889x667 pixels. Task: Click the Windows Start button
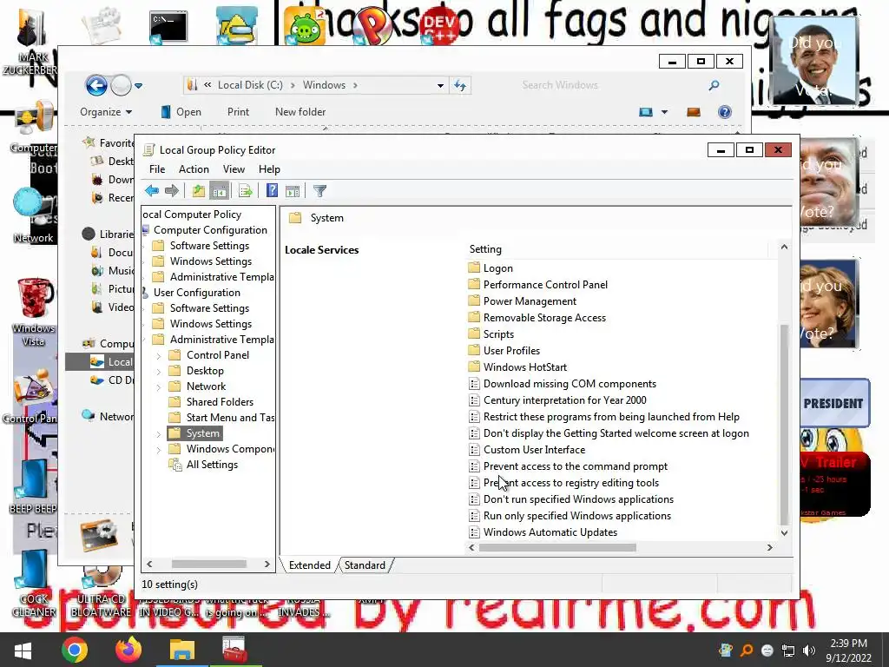pos(23,650)
